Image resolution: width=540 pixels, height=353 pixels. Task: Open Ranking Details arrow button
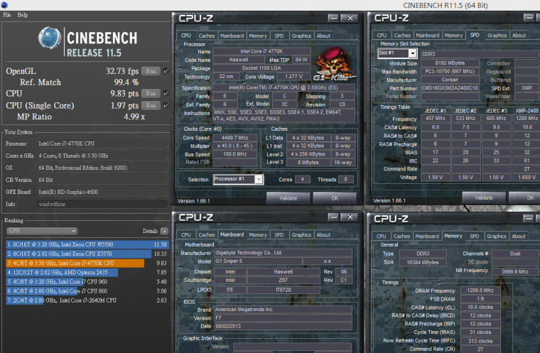(x=164, y=231)
